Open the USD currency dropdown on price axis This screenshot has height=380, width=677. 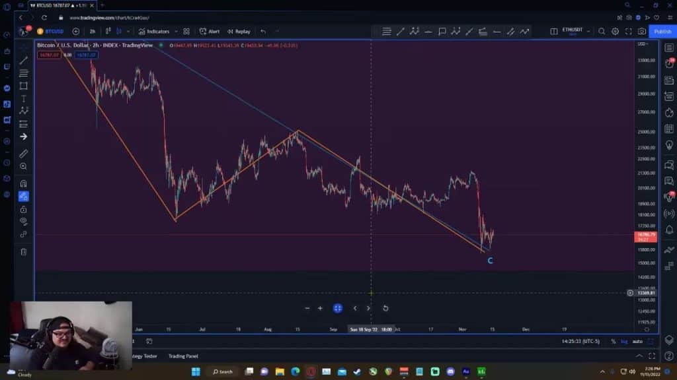pos(641,44)
